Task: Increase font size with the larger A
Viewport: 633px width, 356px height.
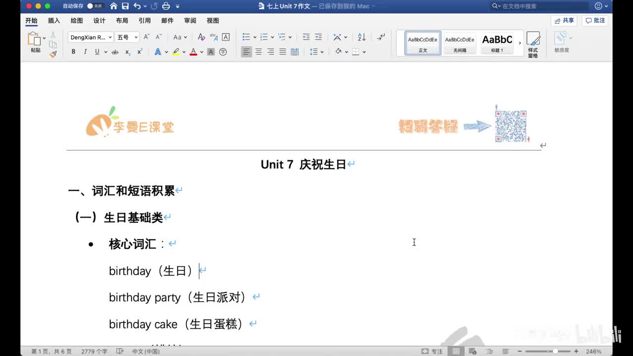Action: (x=146, y=37)
